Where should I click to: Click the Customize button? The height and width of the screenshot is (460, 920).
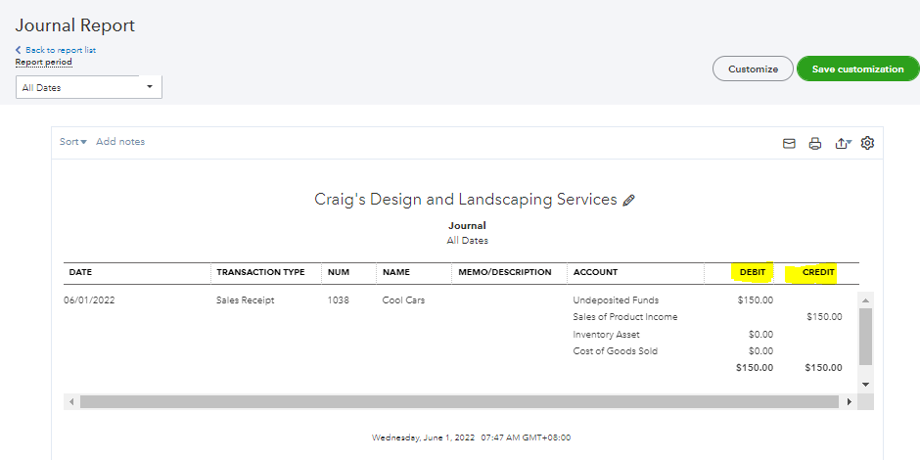753,69
